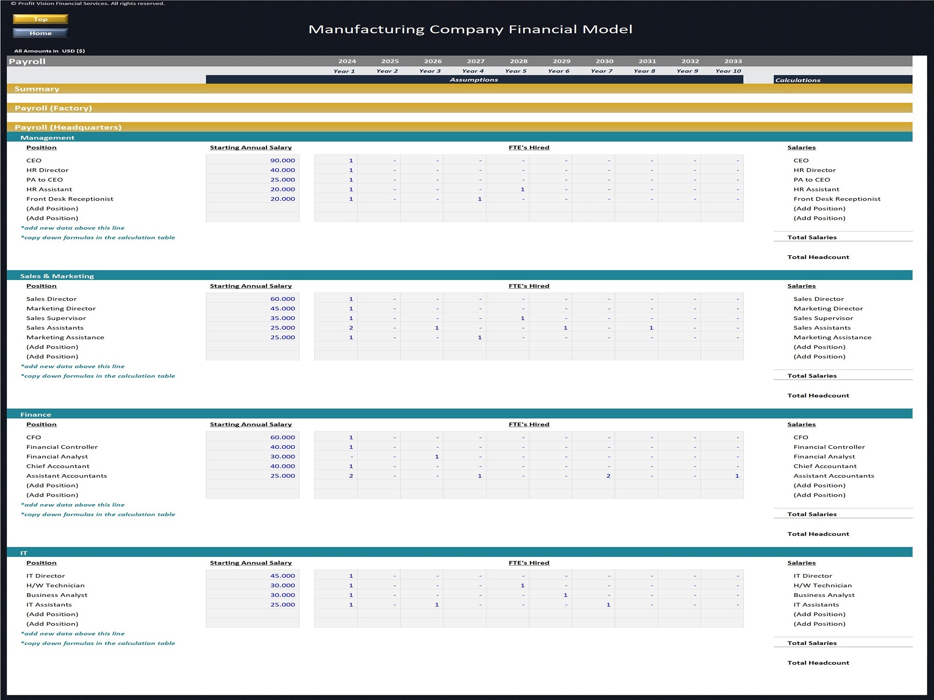Click All Amounts in USD ($) label
Image resolution: width=934 pixels, height=700 pixels.
pyautogui.click(x=50, y=51)
